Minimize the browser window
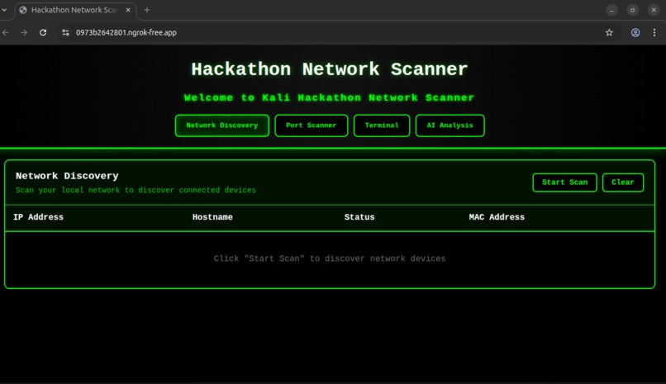 click(611, 10)
